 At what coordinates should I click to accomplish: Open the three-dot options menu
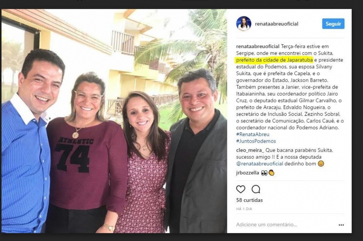click(341, 225)
